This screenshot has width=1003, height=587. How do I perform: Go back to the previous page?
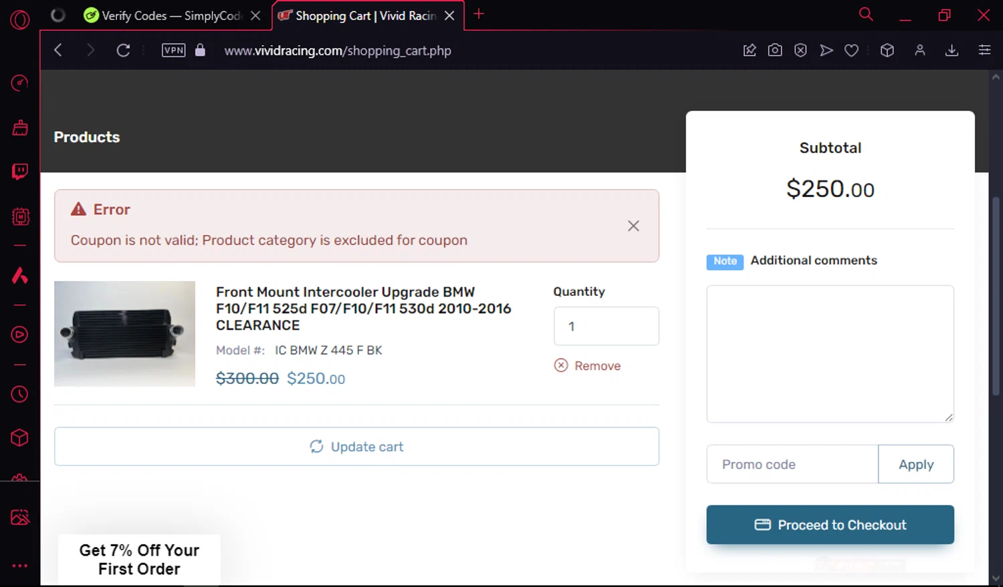tap(58, 50)
